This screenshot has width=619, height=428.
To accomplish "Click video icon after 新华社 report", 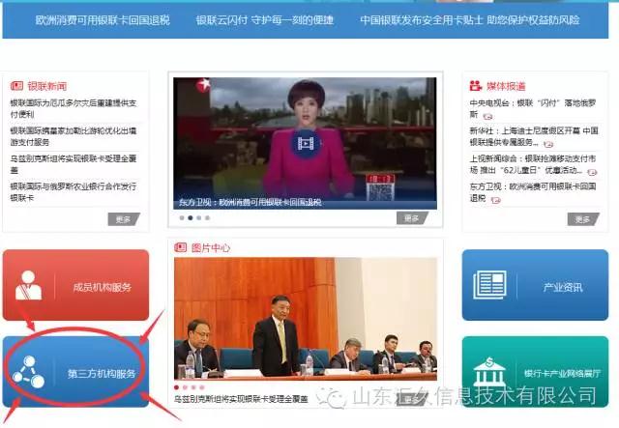I will [548, 144].
